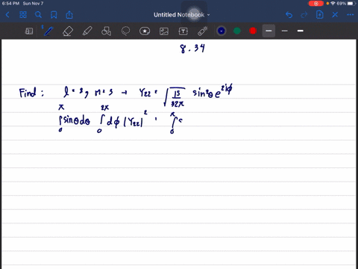Open the more options ellipsis menu
This screenshot has width=358, height=269.
pos(351,15)
